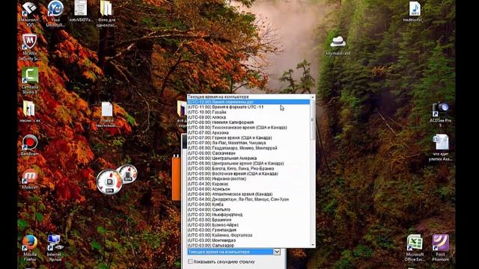Choose Текущее время на компьютере list entry at top
Screen dimensions: 479x269
tap(248, 96)
